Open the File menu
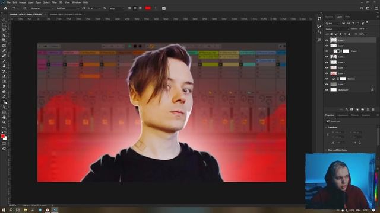The image size is (380, 213). tap(9, 2)
